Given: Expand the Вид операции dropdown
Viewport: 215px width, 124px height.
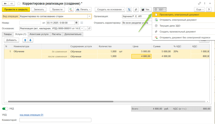Looking at the screenshot, I should click(x=89, y=16).
